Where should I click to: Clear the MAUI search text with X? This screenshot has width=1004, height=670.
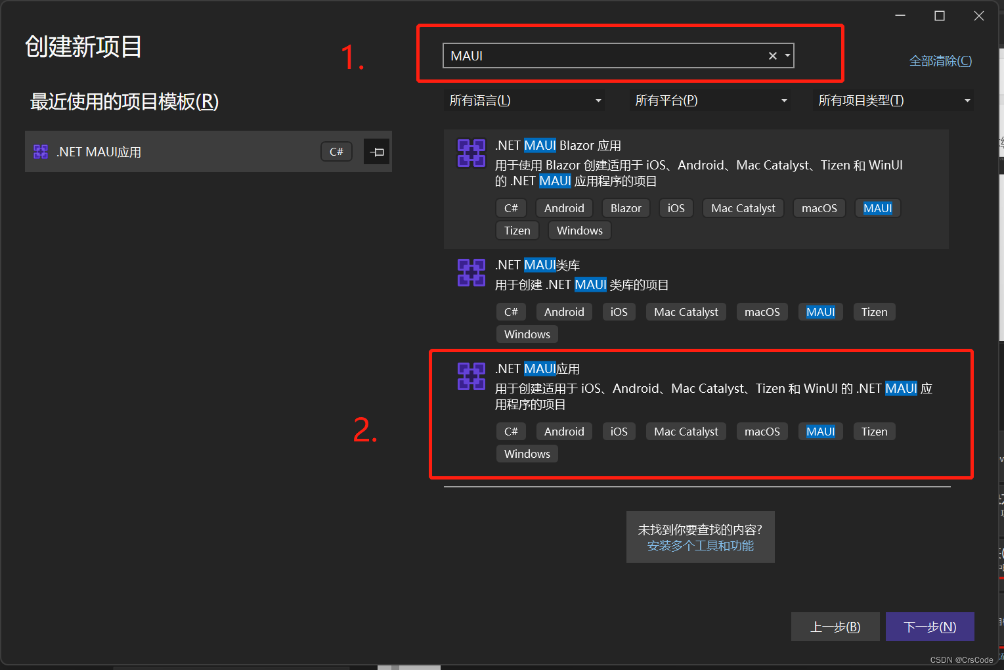pos(772,56)
